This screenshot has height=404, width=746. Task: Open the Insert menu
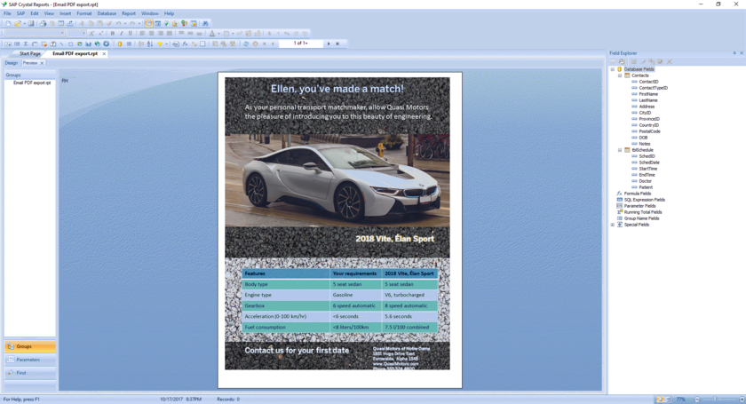point(65,13)
